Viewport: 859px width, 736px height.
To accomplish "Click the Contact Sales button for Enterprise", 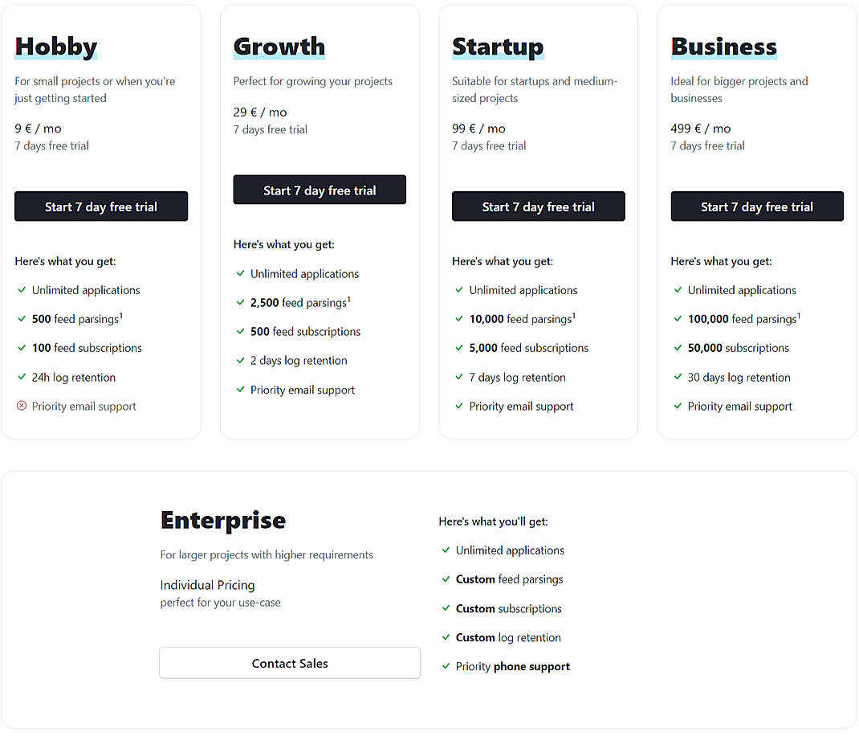I will tap(290, 663).
